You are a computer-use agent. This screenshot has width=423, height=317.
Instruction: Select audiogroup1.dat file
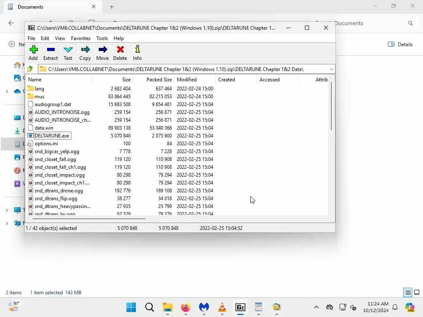point(53,104)
